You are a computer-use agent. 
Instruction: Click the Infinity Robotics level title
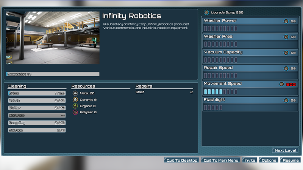pos(131,16)
